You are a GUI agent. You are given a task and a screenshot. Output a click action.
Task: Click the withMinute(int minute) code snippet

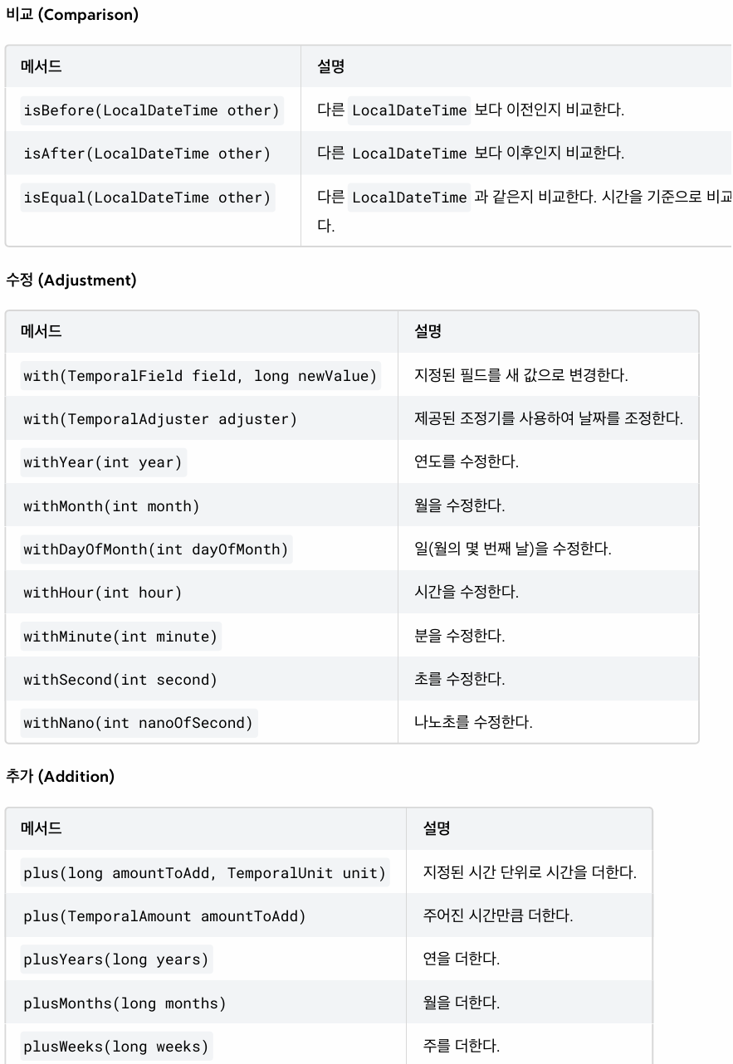coord(120,637)
